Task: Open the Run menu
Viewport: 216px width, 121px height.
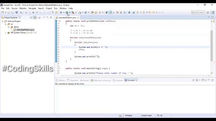Action: 56,8
